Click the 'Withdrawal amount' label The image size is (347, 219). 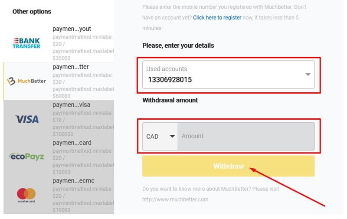(170, 100)
